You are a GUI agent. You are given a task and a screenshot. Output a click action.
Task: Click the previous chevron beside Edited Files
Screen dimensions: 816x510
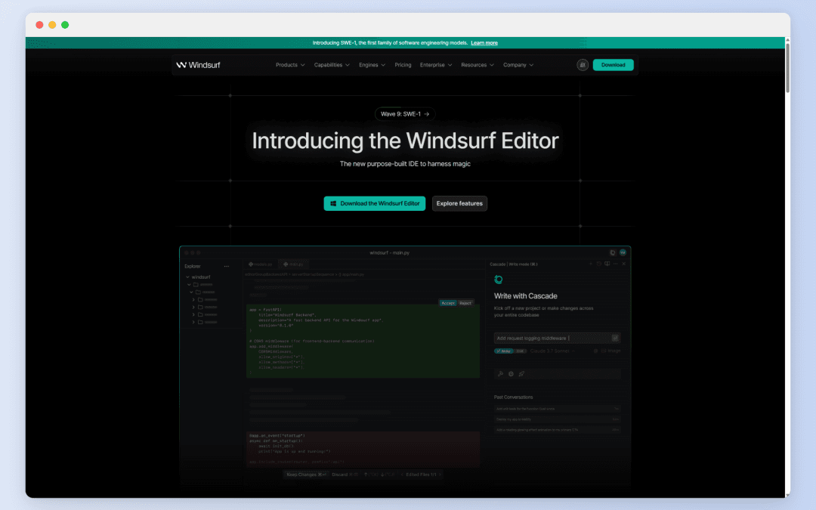pyautogui.click(x=402, y=474)
